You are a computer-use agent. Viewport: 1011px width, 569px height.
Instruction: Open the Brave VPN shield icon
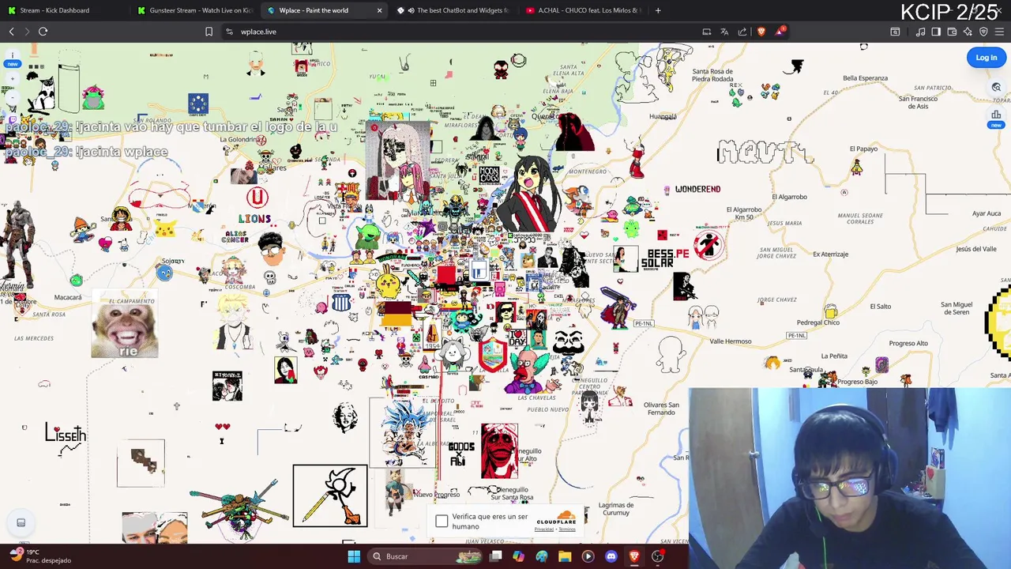pyautogui.click(x=983, y=32)
